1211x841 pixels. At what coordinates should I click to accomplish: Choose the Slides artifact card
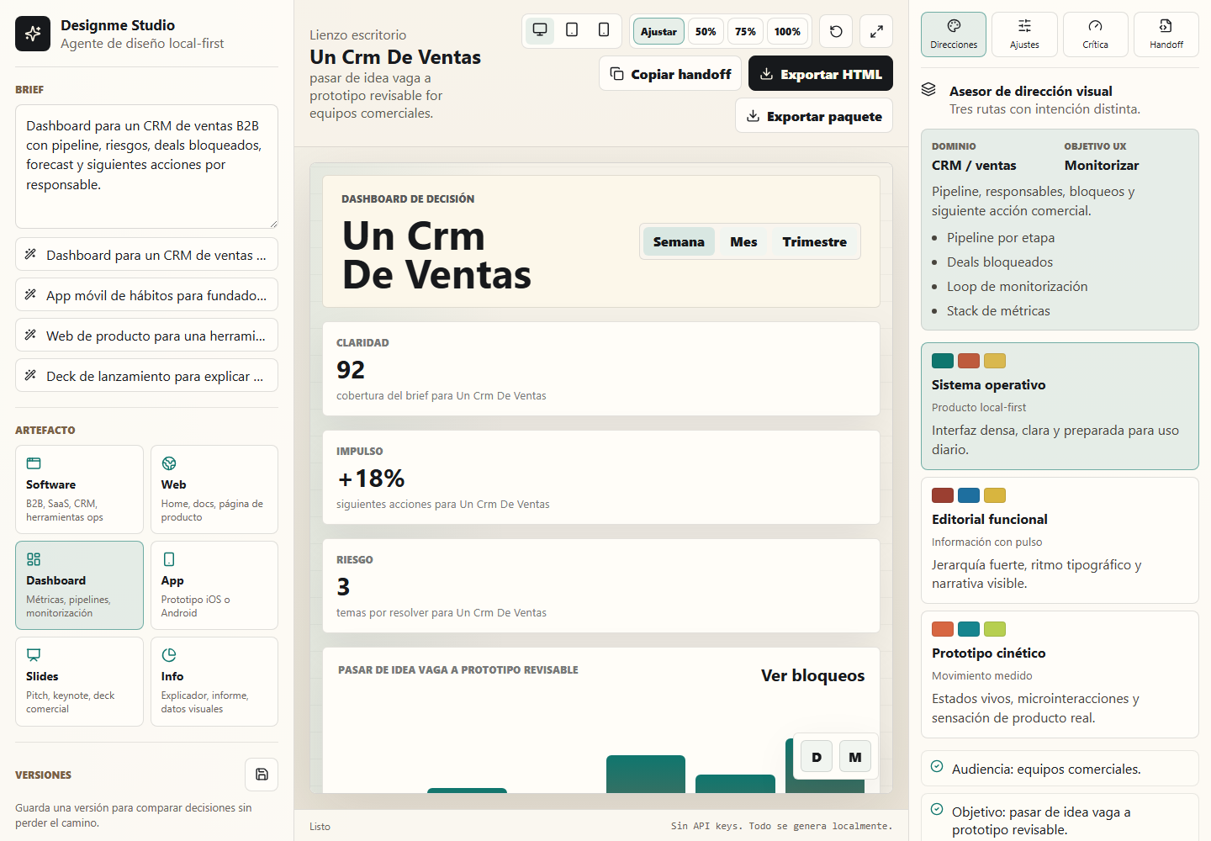coord(79,681)
